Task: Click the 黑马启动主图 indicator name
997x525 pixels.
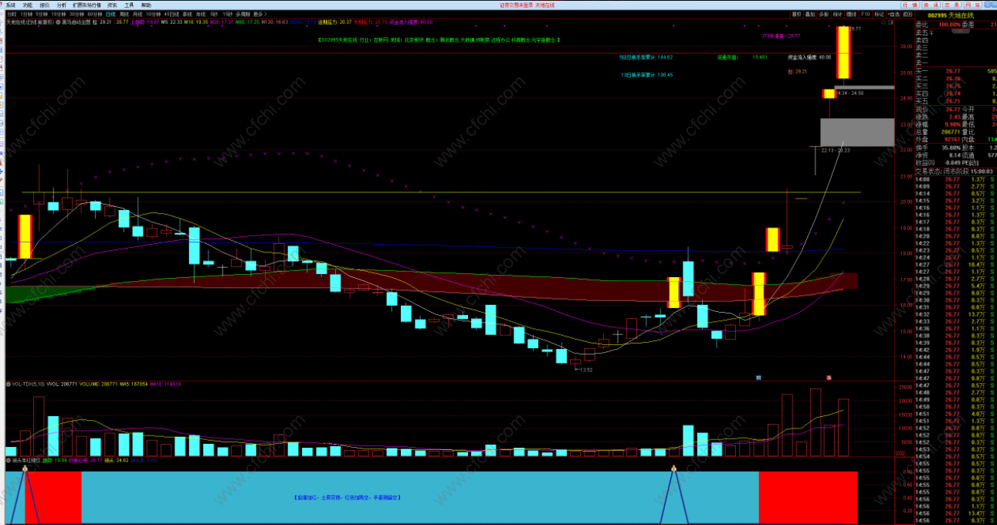Action: [x=76, y=23]
